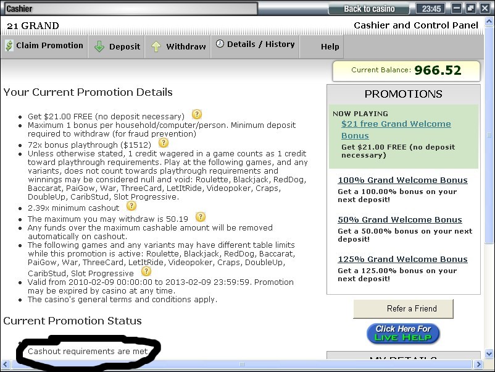Click 'Valid from 2010-02-09' promotion line
Screen dimensions: 495x372
160,286
